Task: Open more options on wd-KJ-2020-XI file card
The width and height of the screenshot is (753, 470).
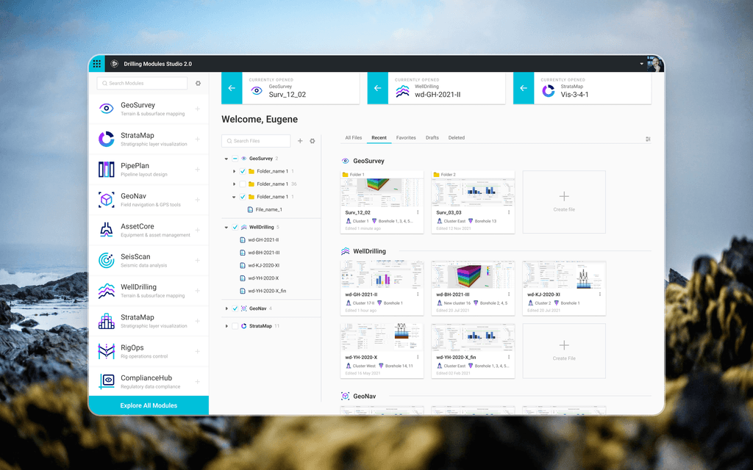Action: 600,294
